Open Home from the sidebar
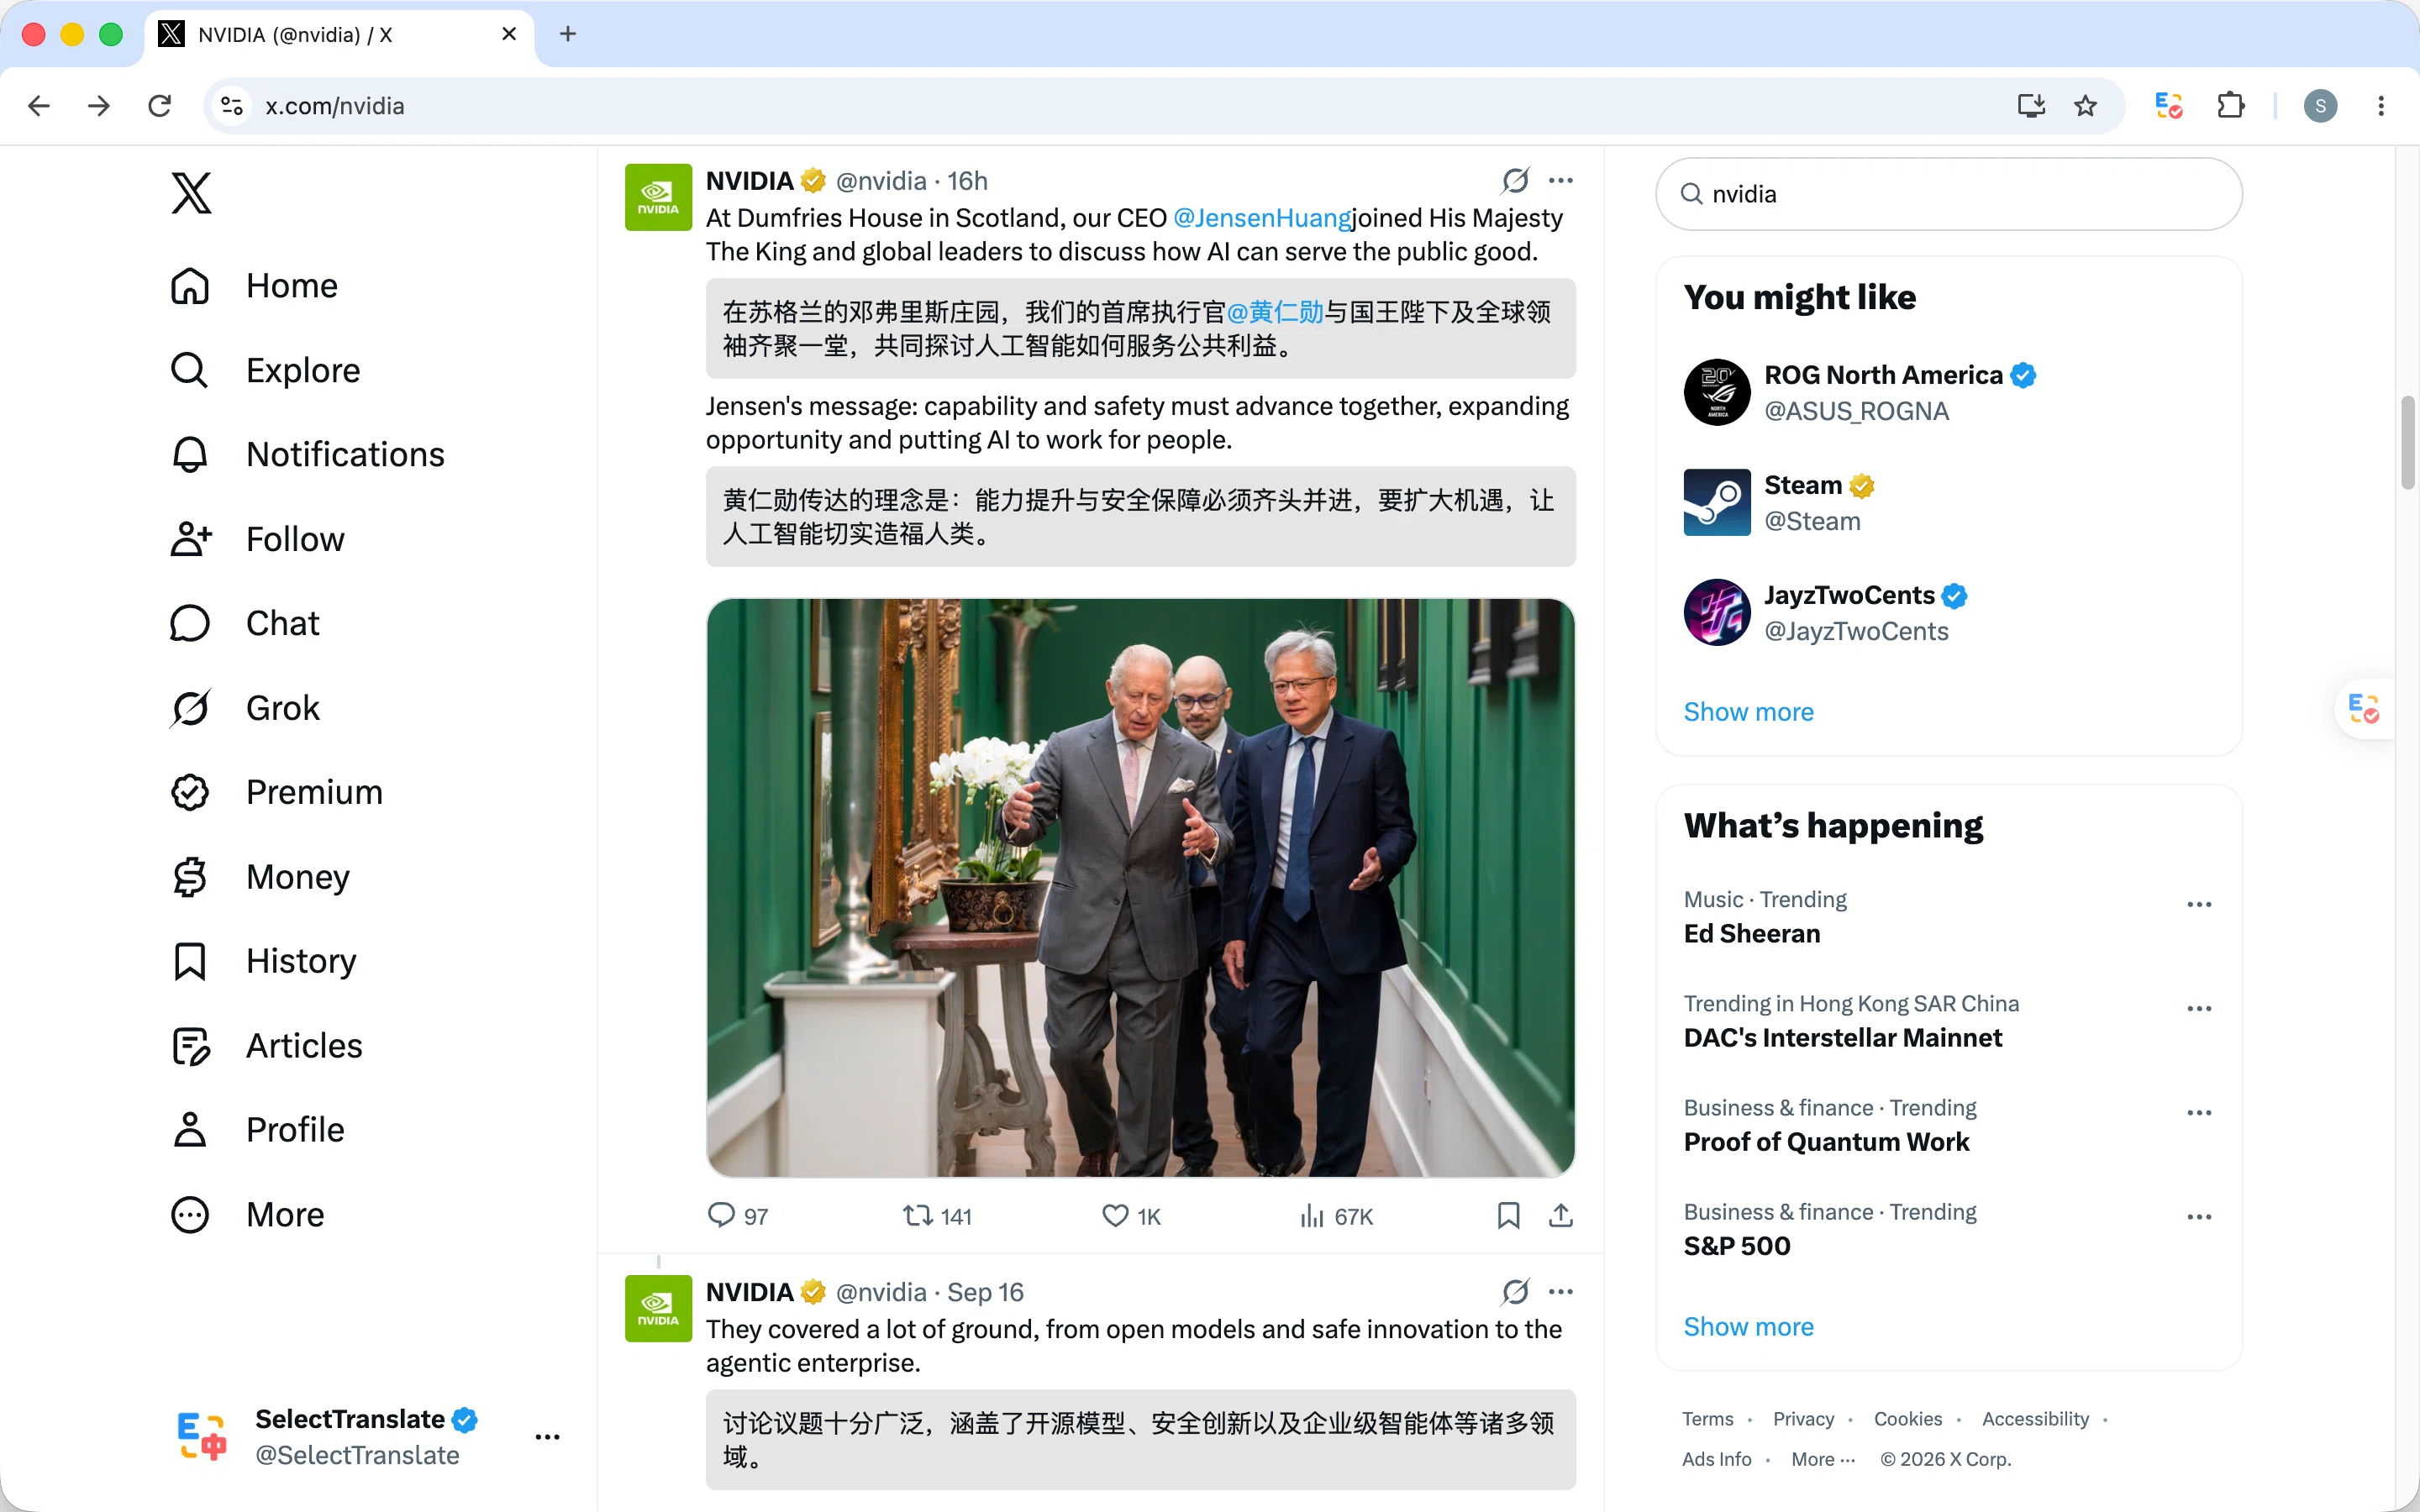This screenshot has height=1512, width=2420. (x=254, y=286)
